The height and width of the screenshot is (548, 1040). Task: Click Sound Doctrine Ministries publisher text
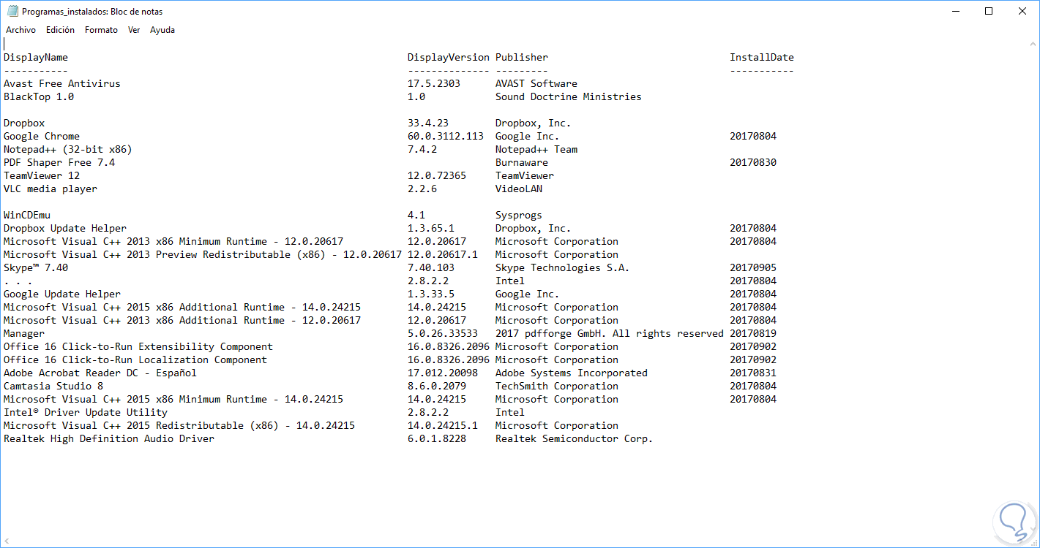[x=569, y=96]
